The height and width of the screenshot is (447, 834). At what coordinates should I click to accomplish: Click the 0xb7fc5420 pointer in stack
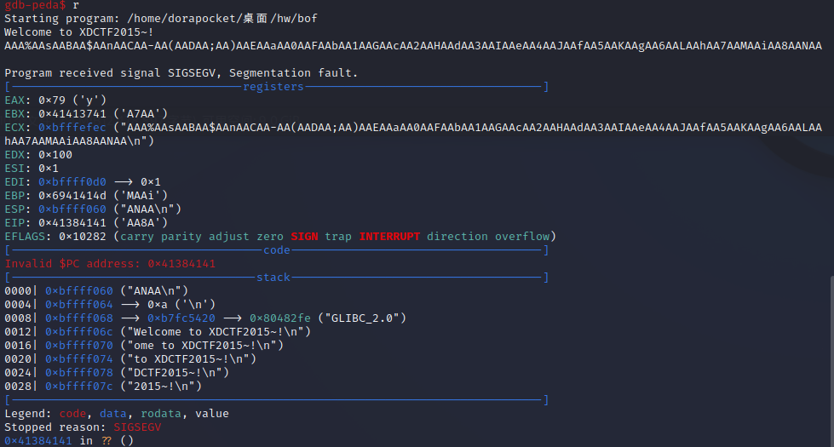[181, 318]
